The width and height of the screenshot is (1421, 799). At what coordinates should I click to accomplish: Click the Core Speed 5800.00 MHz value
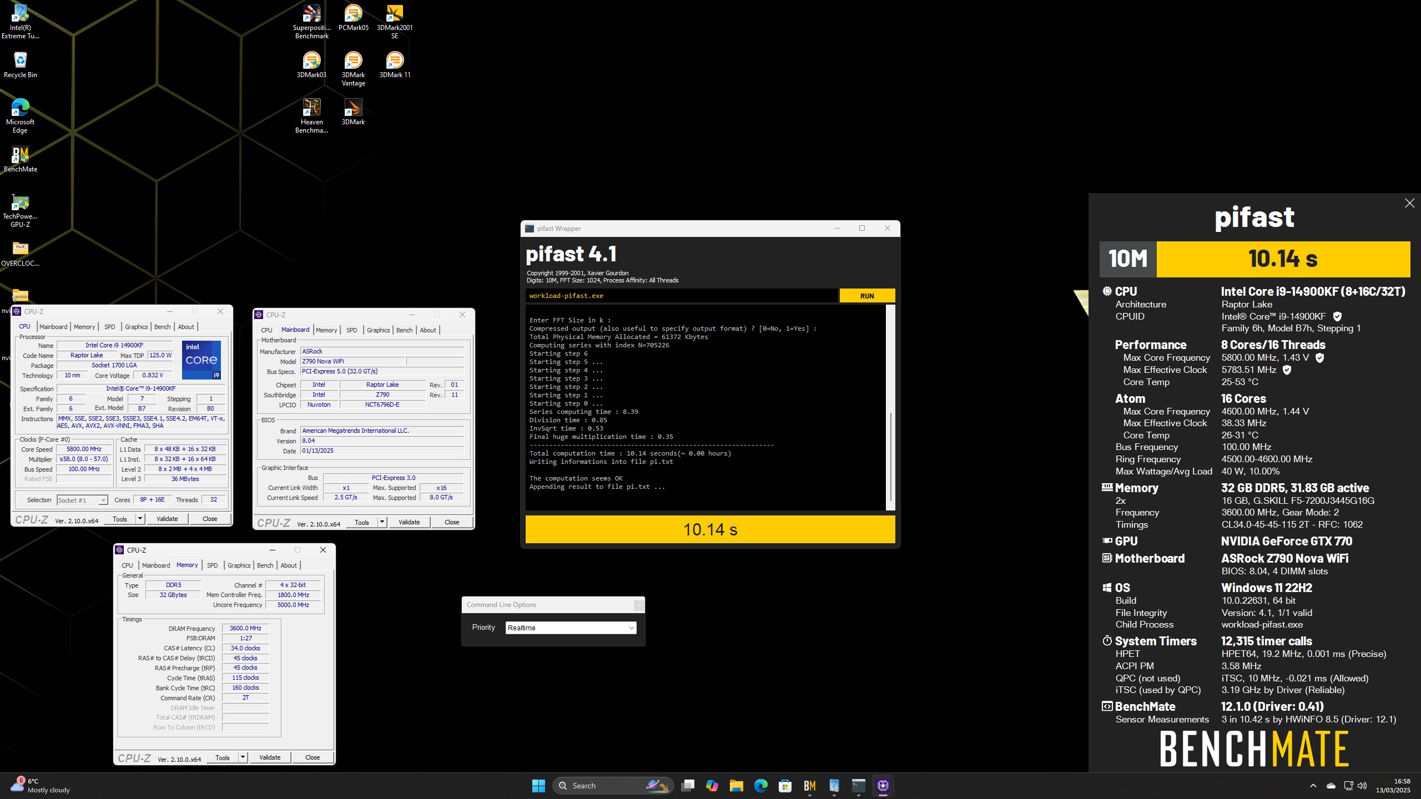(84, 449)
